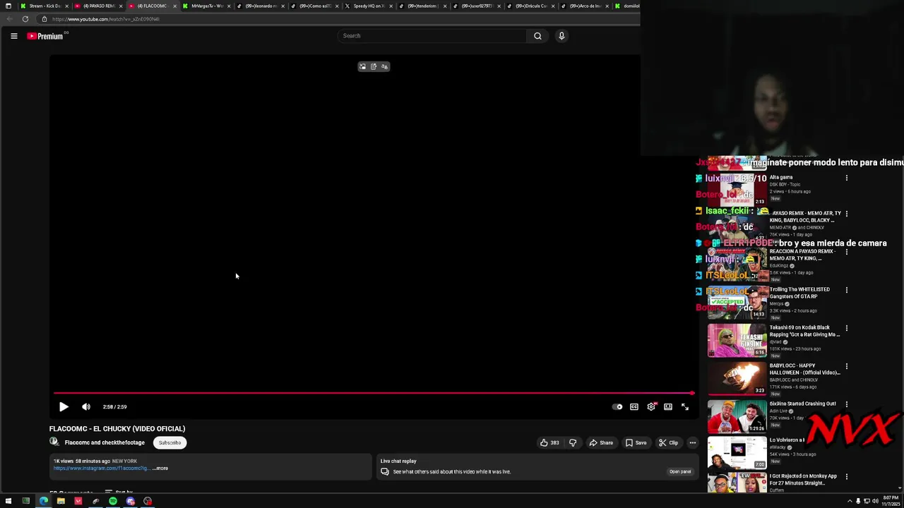The height and width of the screenshot is (508, 904).
Task: Like the video with thumbs up 383
Action: coord(549,442)
